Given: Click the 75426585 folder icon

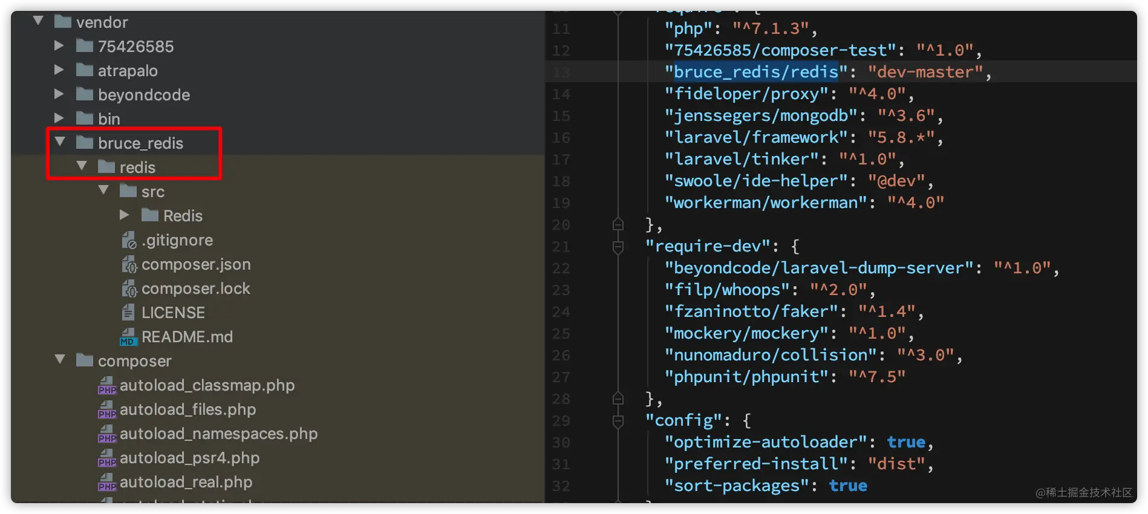Looking at the screenshot, I should [x=85, y=46].
